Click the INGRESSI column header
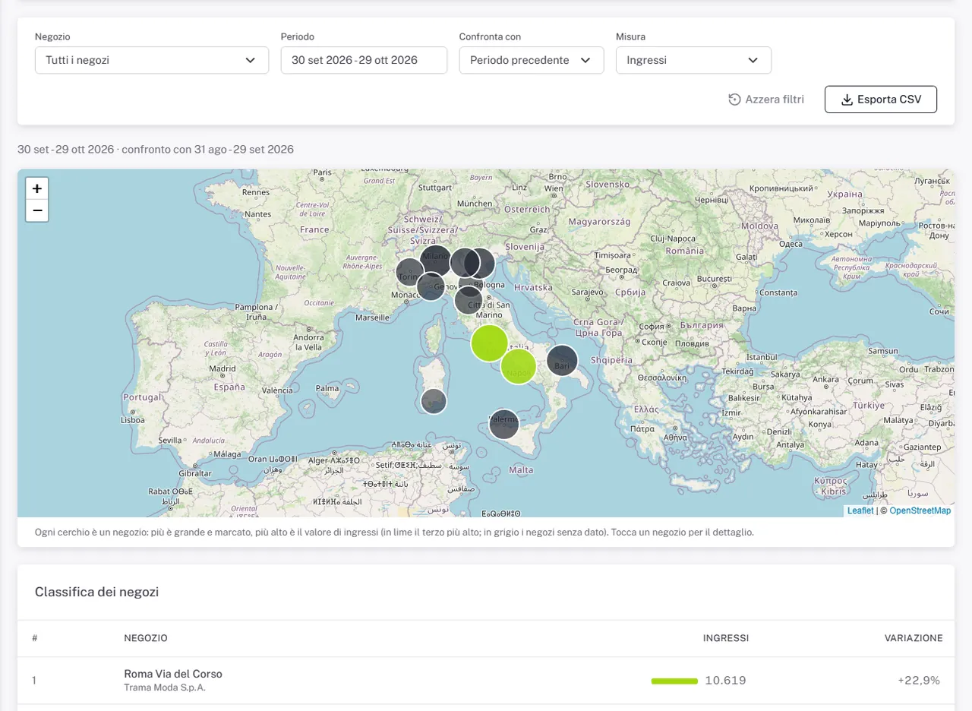This screenshot has width=972, height=711. tap(726, 638)
